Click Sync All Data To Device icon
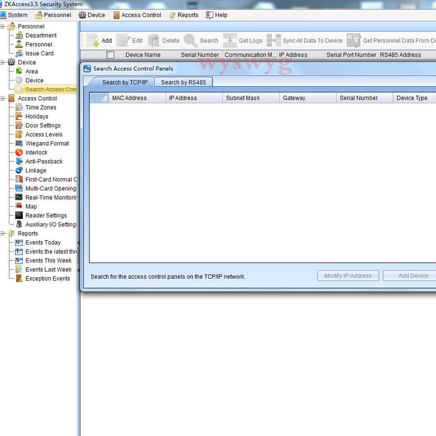The height and width of the screenshot is (436, 436). (274, 41)
